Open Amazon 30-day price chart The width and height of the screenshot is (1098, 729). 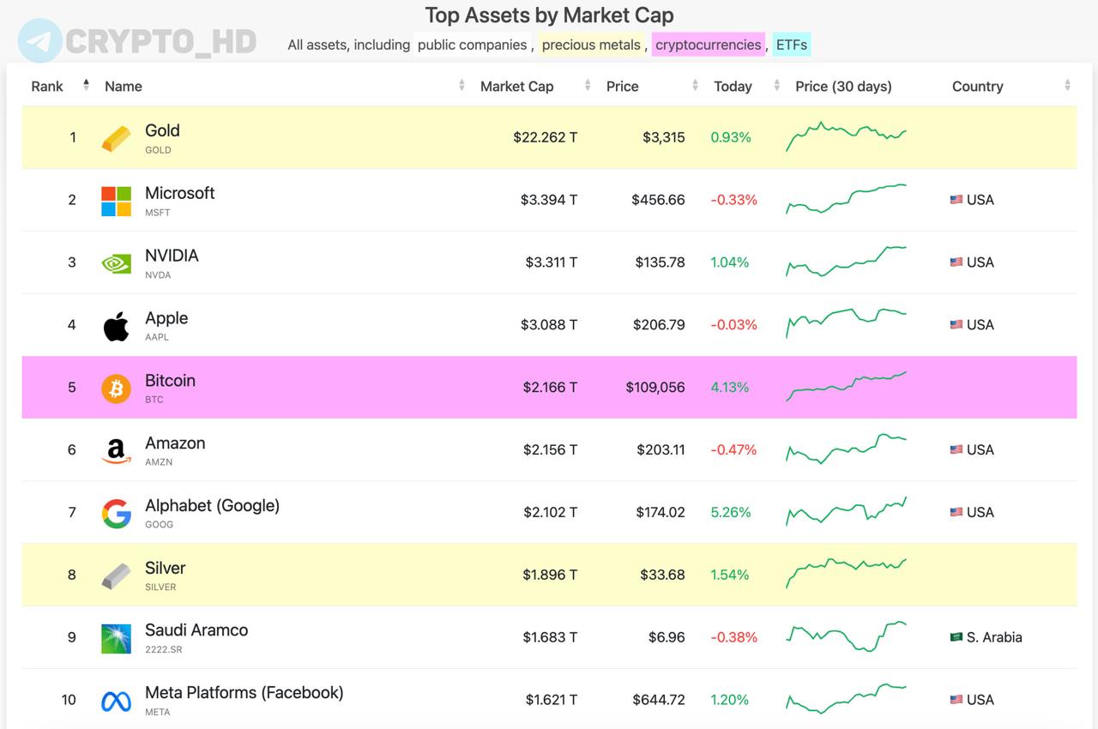tap(846, 449)
